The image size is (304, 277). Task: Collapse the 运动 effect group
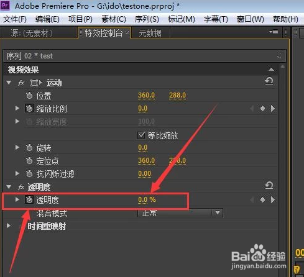pos(9,83)
